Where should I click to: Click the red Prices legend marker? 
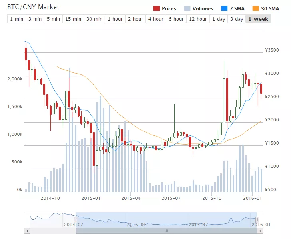coord(156,8)
